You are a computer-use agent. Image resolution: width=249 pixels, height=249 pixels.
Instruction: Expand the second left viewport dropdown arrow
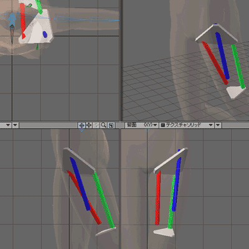click(16, 125)
